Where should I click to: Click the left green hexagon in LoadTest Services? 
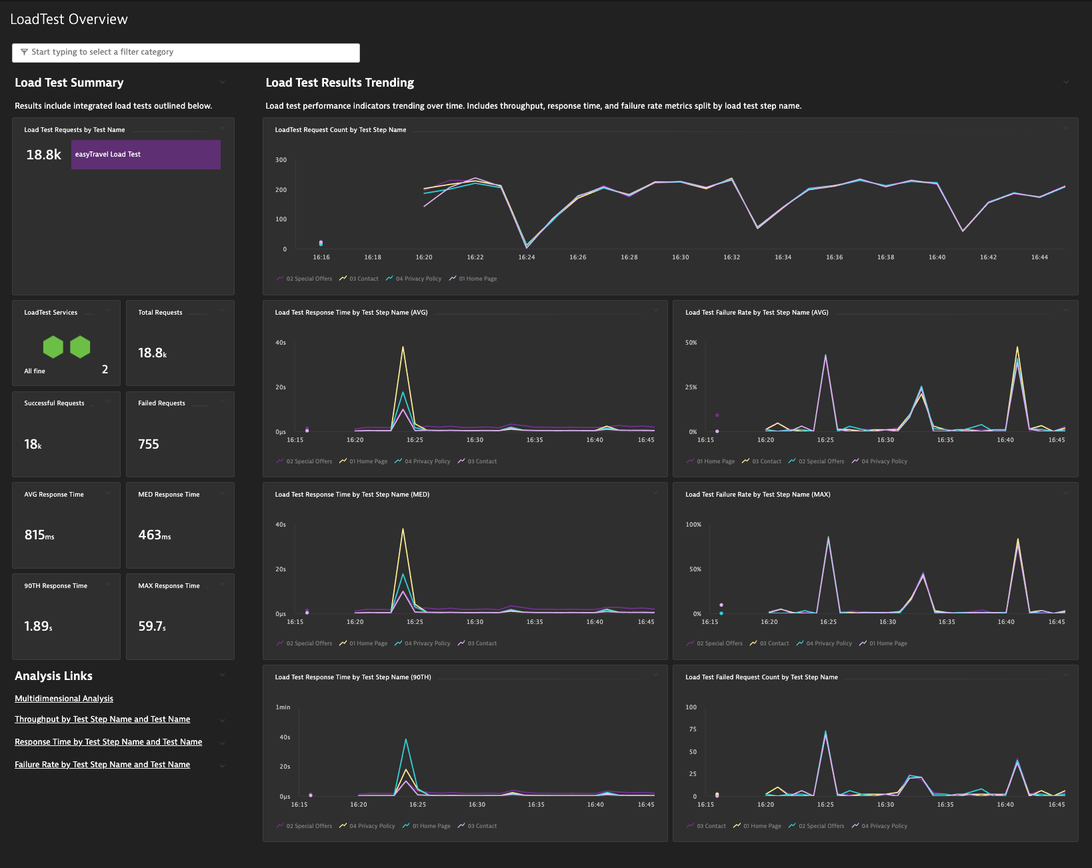pos(53,347)
